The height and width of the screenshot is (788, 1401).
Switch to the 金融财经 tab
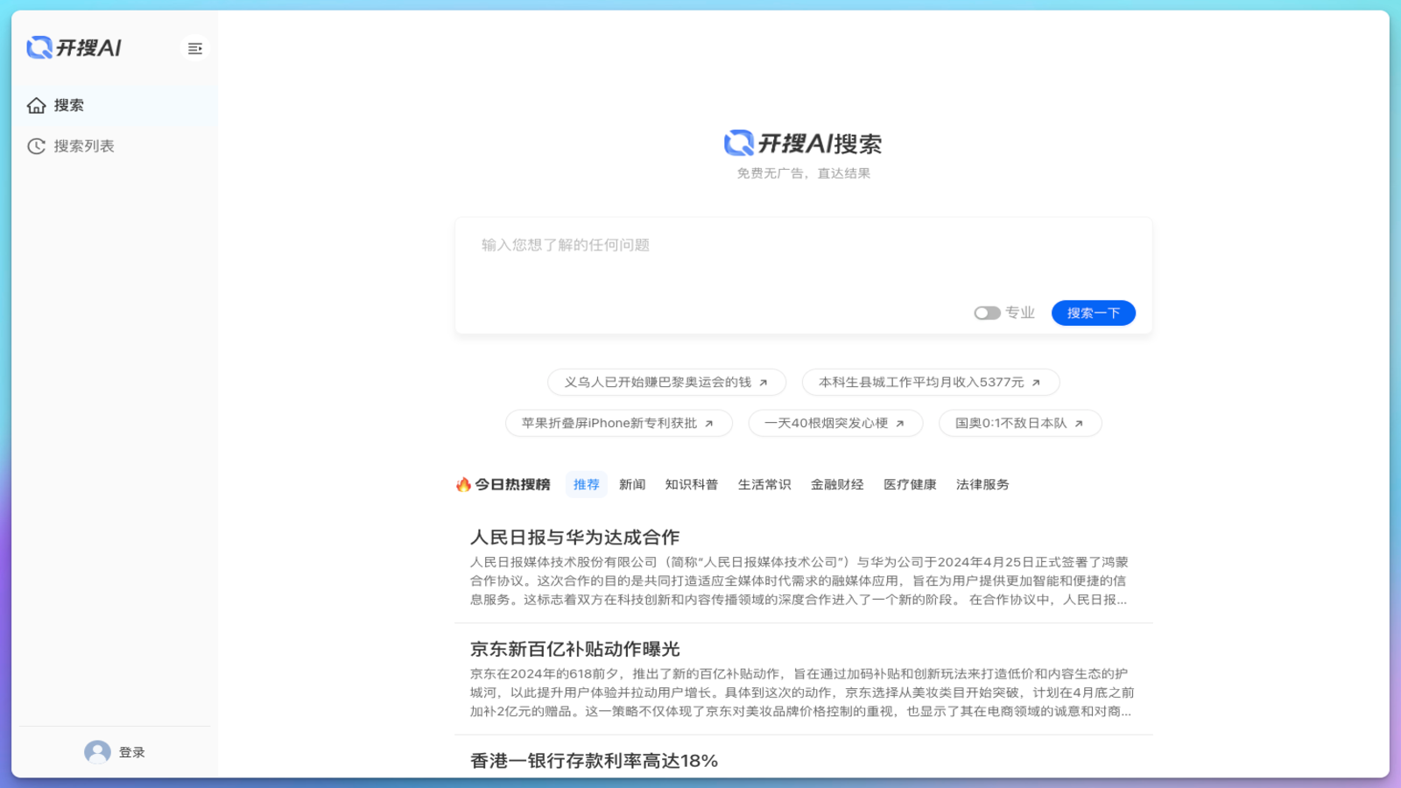tap(837, 484)
